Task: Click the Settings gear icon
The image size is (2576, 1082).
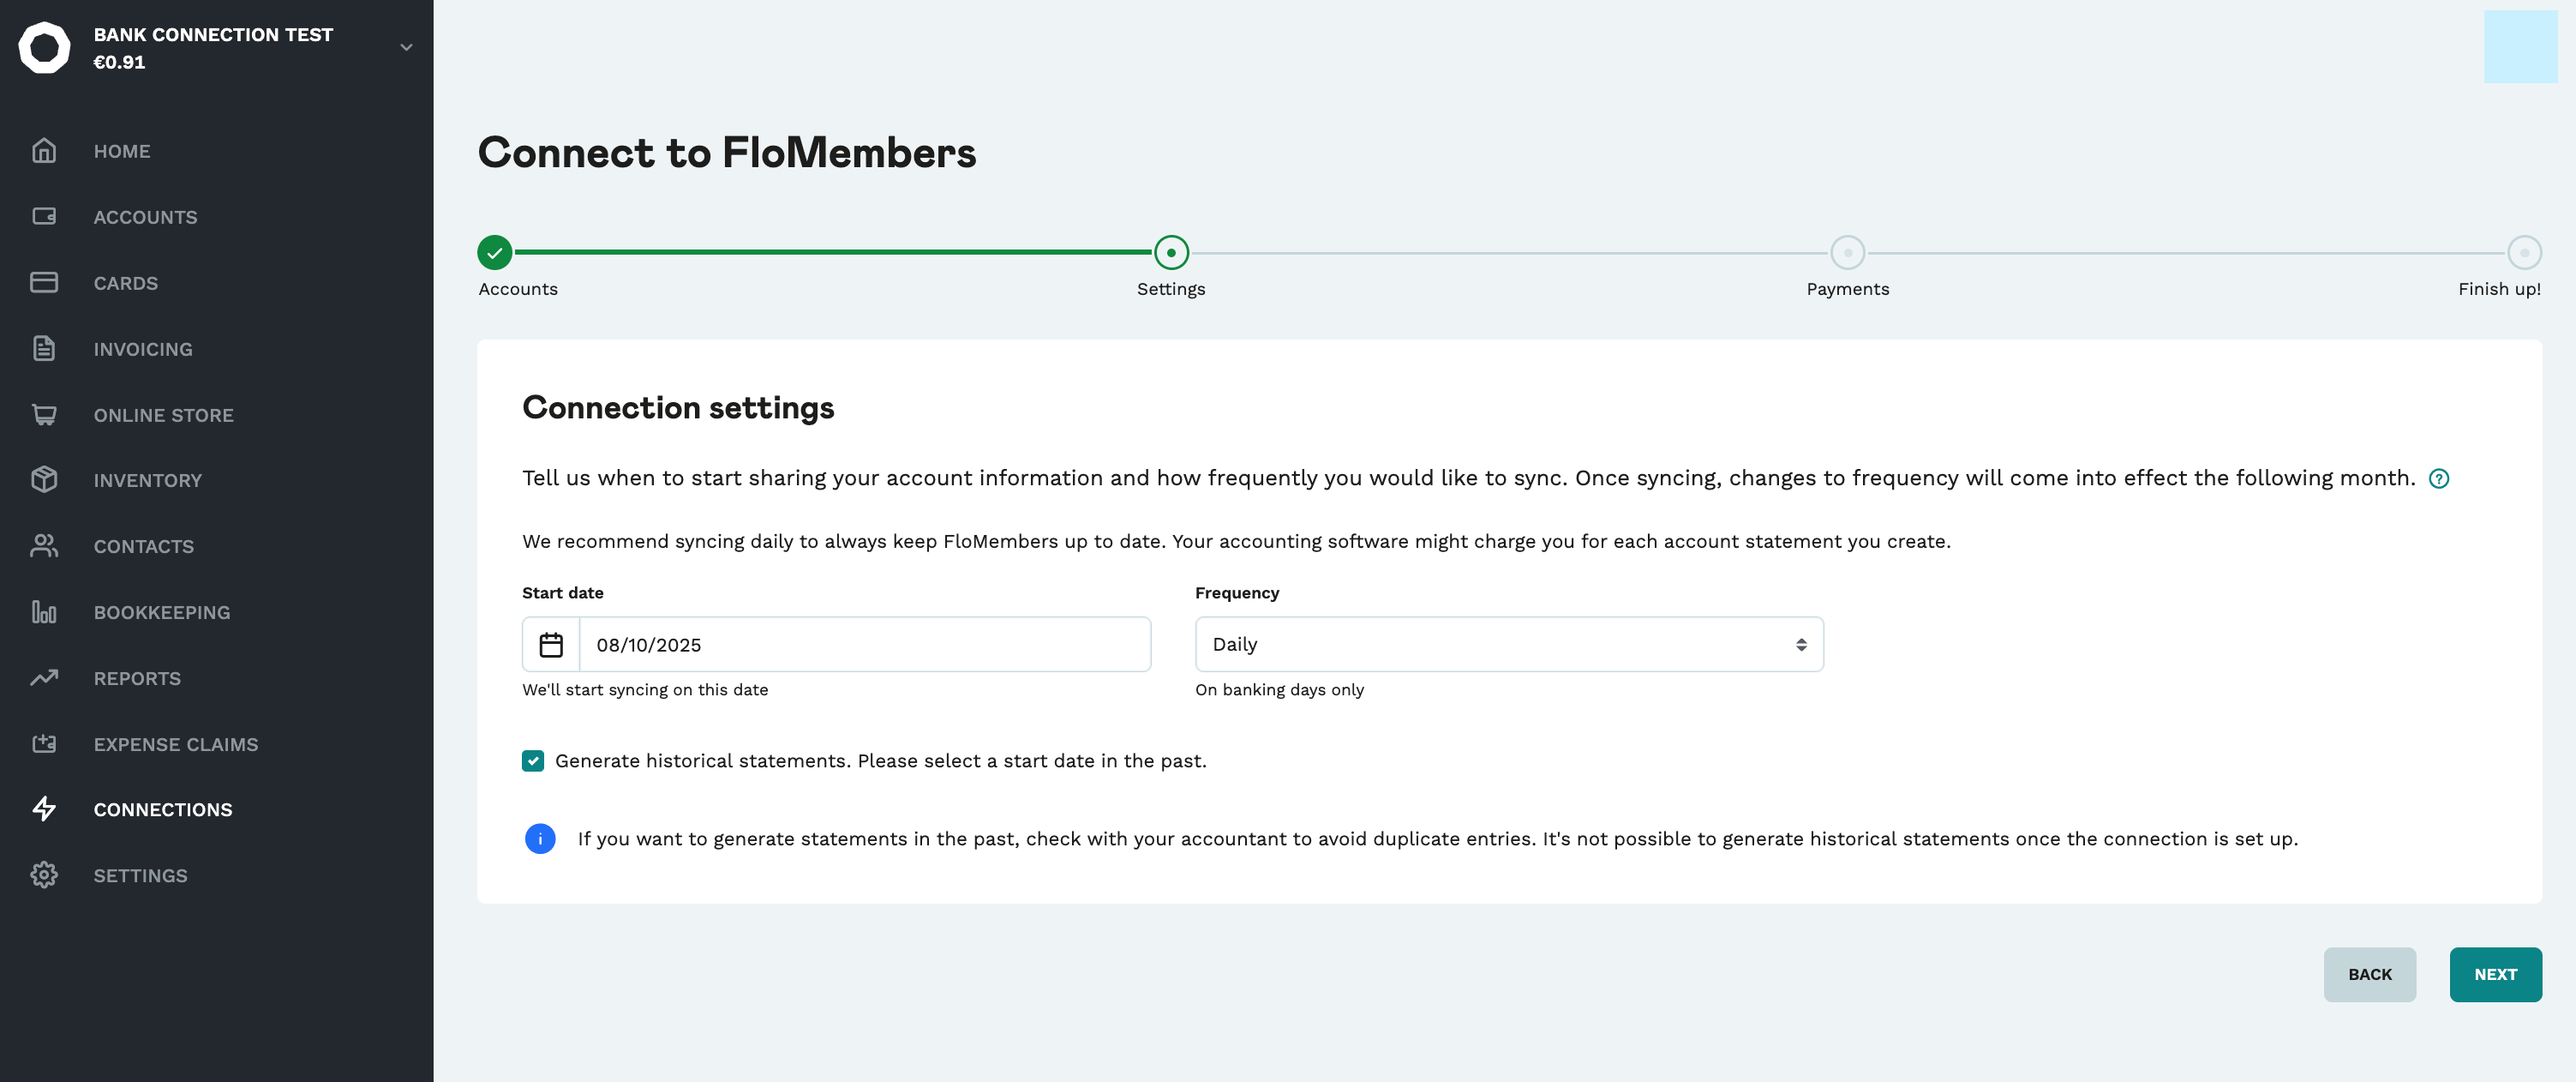Action: click(x=44, y=875)
